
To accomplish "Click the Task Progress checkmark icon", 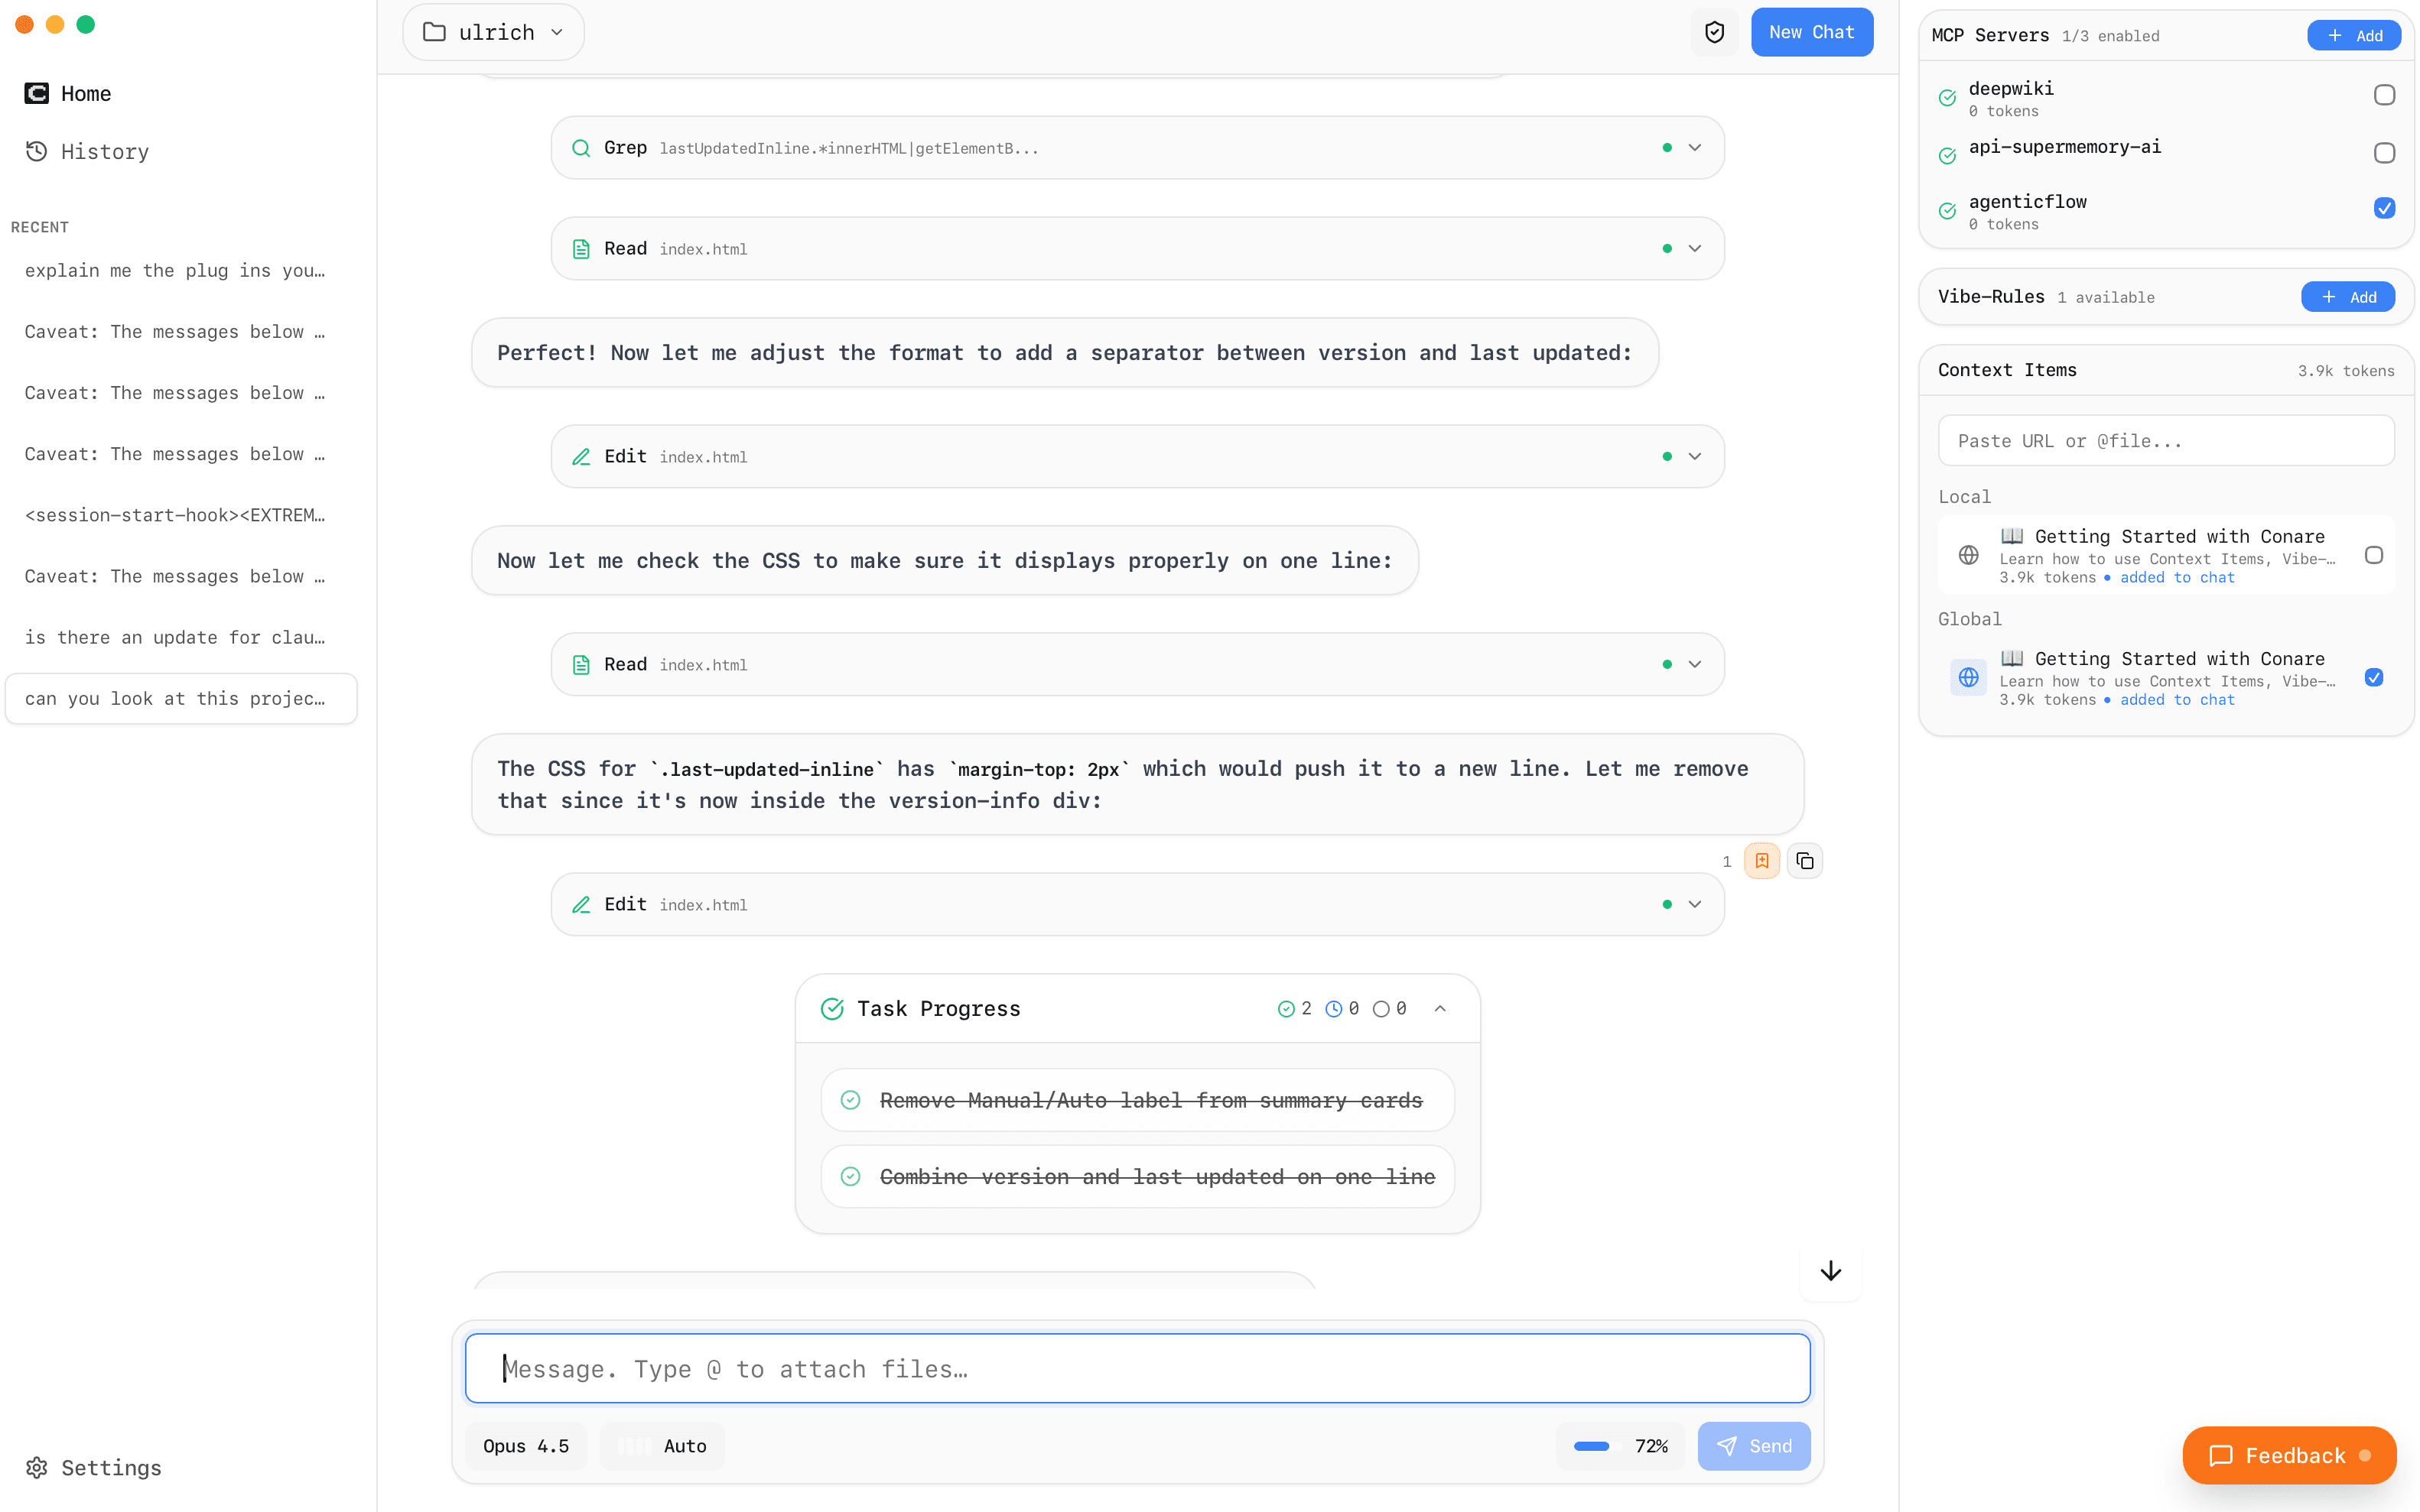I will [831, 1008].
